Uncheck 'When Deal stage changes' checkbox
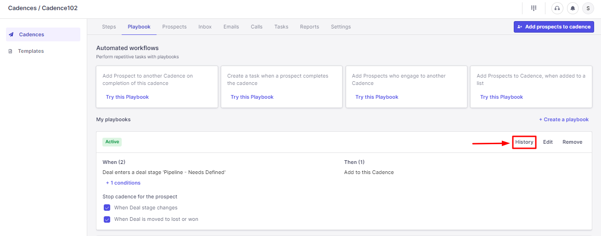This screenshot has width=601, height=236. pos(107,208)
